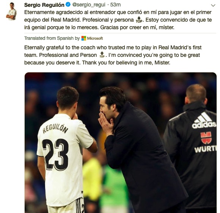
Task: Click the original Spanish tweet text
Action: click(x=118, y=20)
